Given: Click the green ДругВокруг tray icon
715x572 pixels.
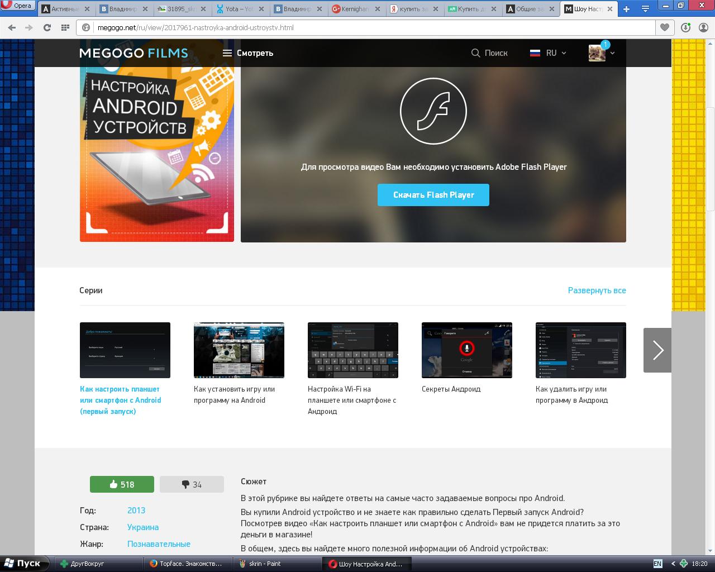Looking at the screenshot, I should coord(683,564).
